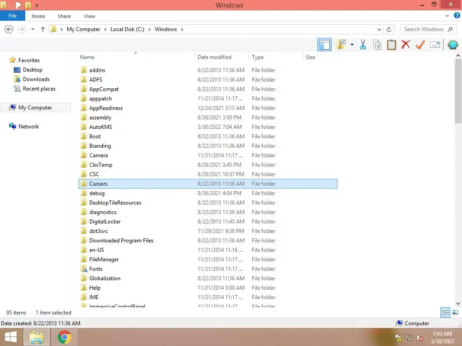Select the en-US folder

coord(97,250)
